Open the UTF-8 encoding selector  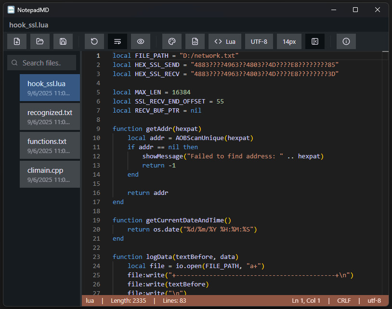259,42
